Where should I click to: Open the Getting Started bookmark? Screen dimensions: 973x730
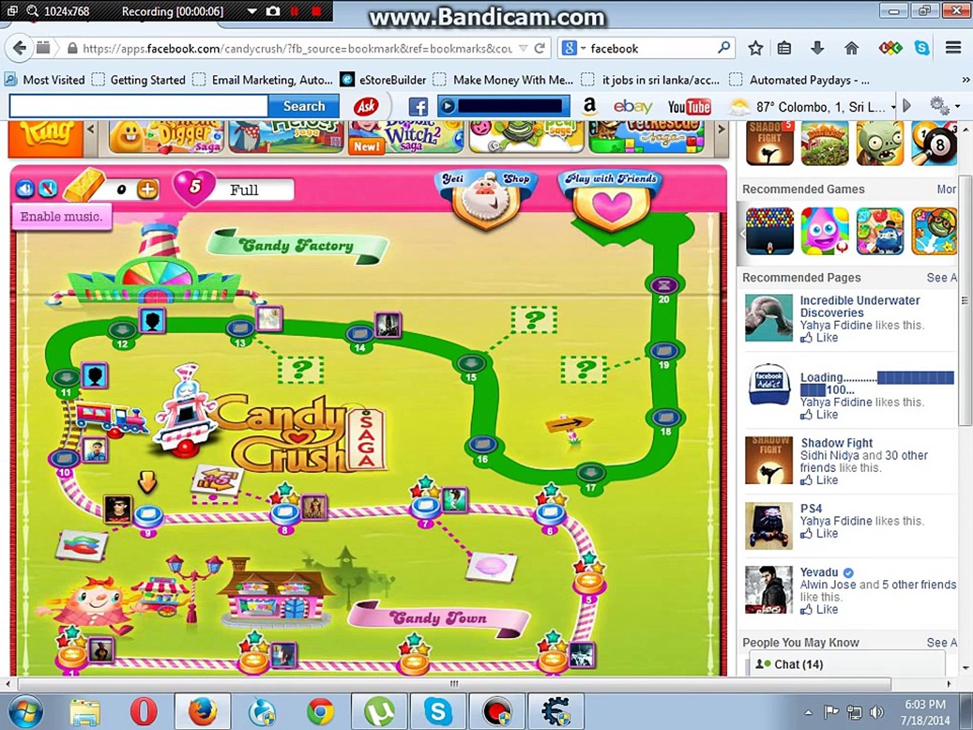tap(139, 80)
